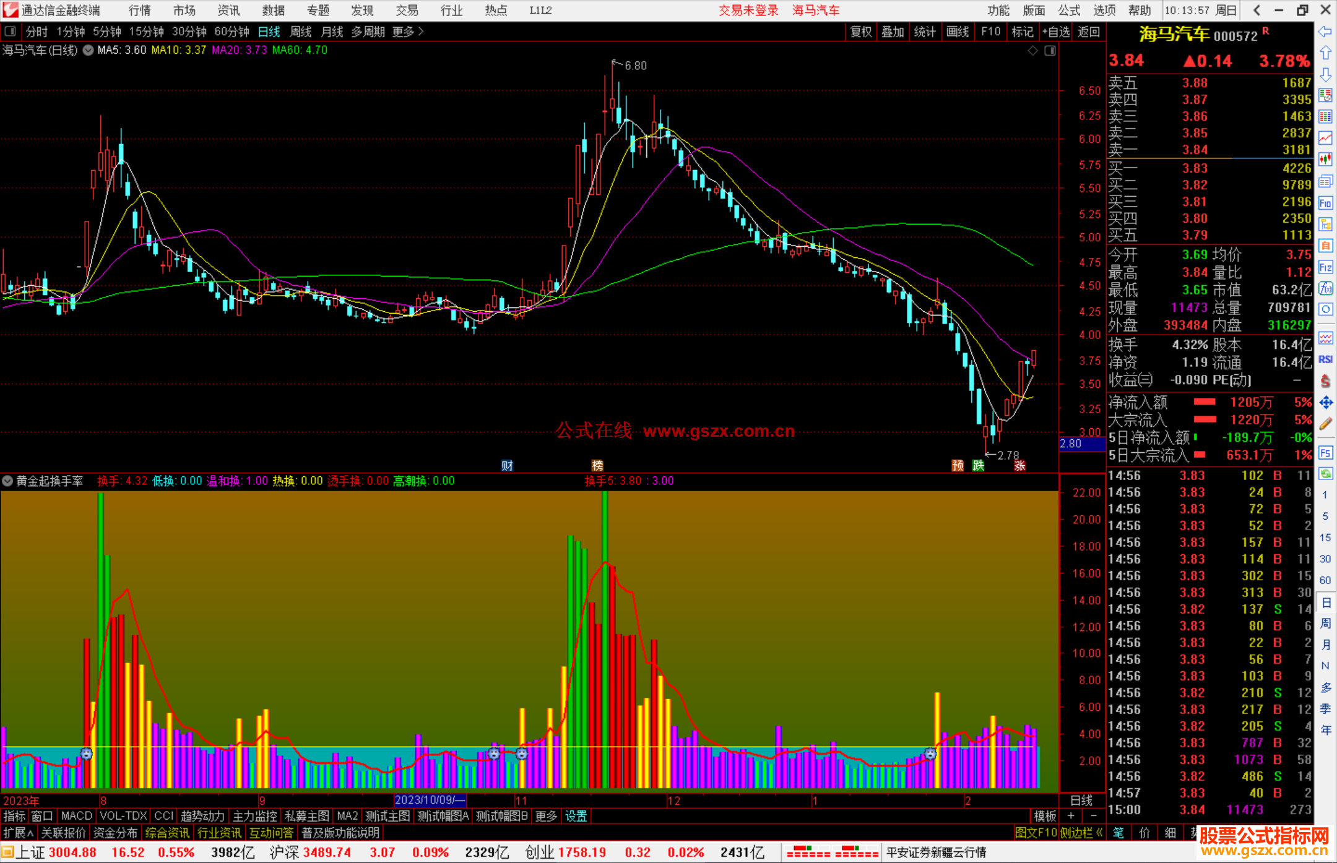Click the candlestick chart icon in right sidebar
Screen dimensions: 1337x863
click(x=1325, y=159)
